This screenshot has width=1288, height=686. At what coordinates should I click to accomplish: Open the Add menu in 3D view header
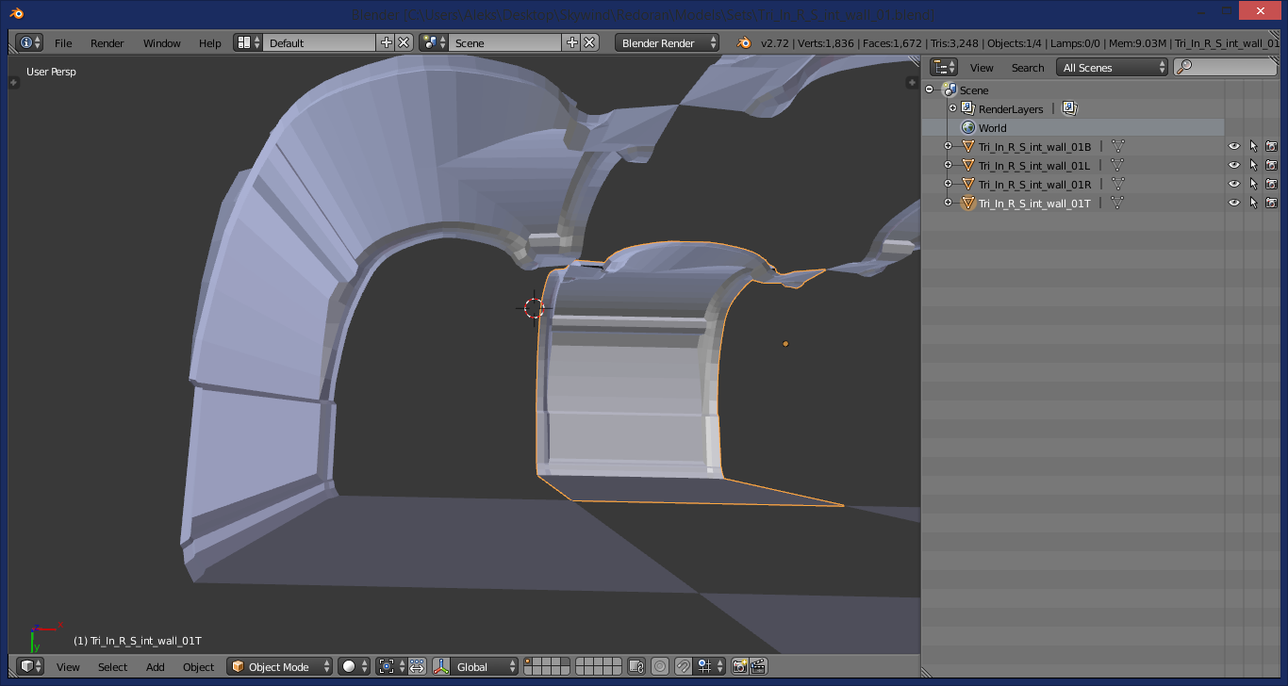click(156, 666)
